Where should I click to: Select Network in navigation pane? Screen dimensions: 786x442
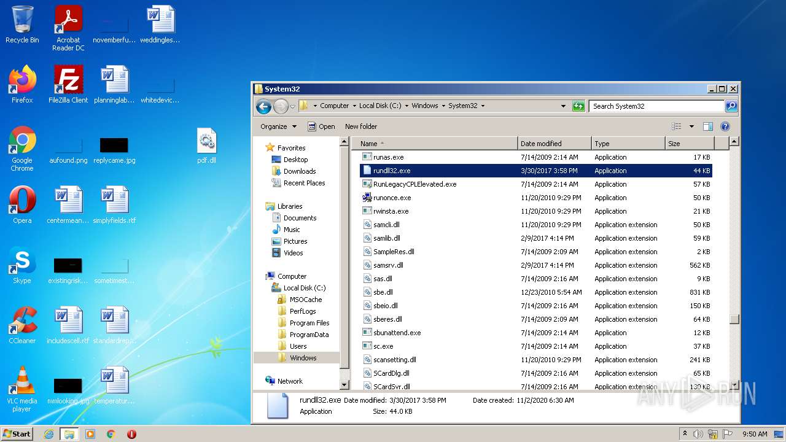point(284,381)
